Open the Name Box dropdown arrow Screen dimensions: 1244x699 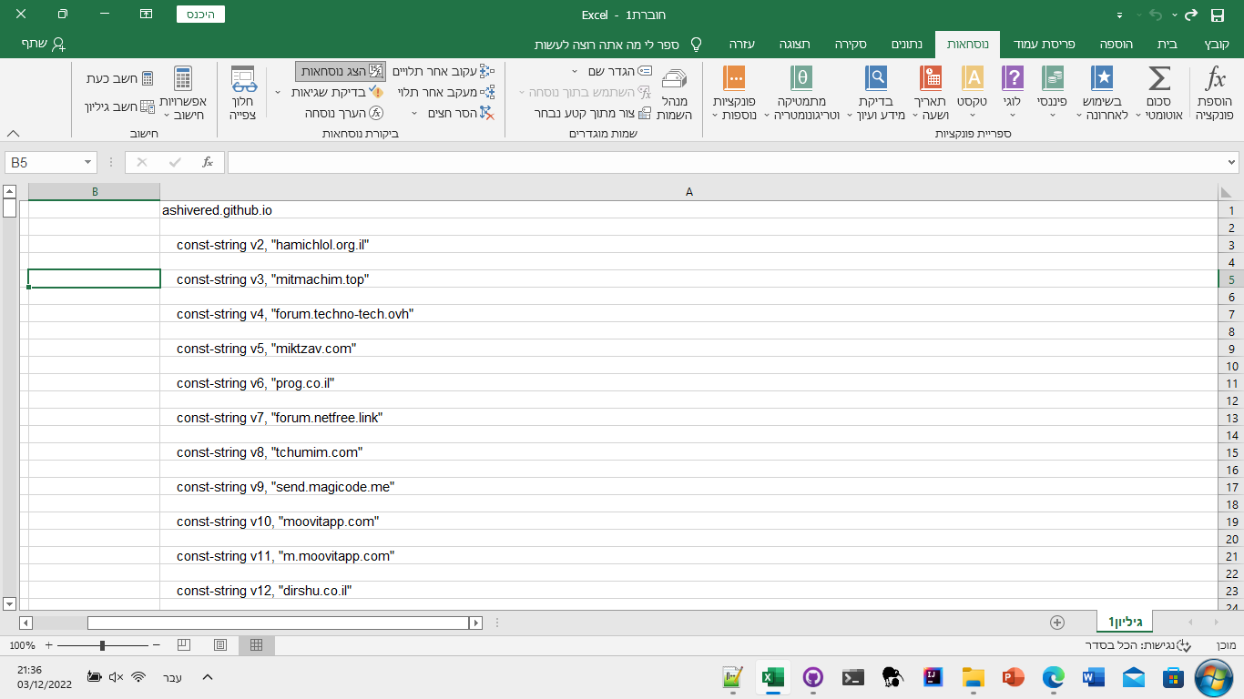tap(88, 162)
